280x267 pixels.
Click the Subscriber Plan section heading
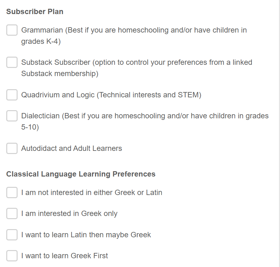35,12
